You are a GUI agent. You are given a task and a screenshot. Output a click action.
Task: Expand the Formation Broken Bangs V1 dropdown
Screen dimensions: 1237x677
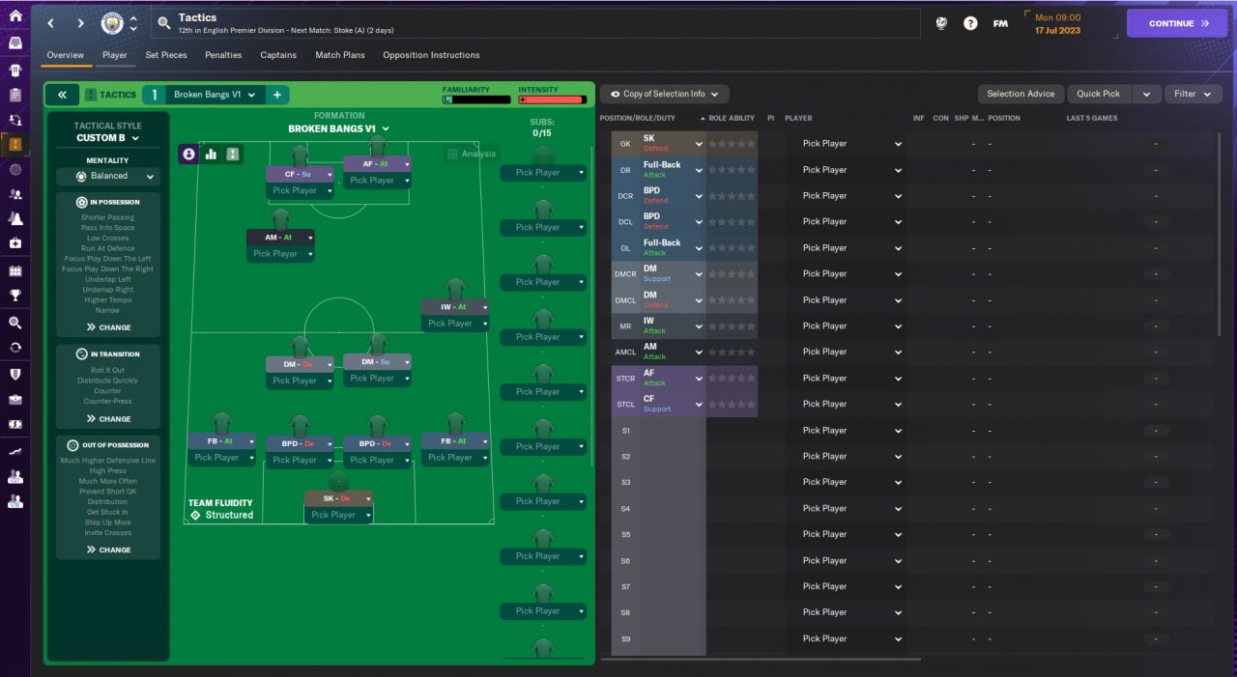pyautogui.click(x=339, y=128)
